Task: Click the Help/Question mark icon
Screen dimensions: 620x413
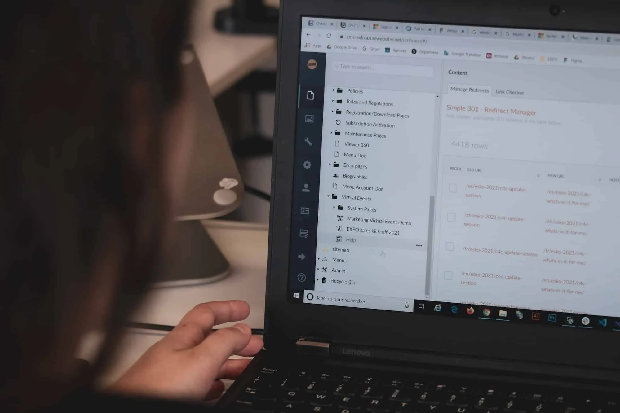Action: tap(302, 277)
